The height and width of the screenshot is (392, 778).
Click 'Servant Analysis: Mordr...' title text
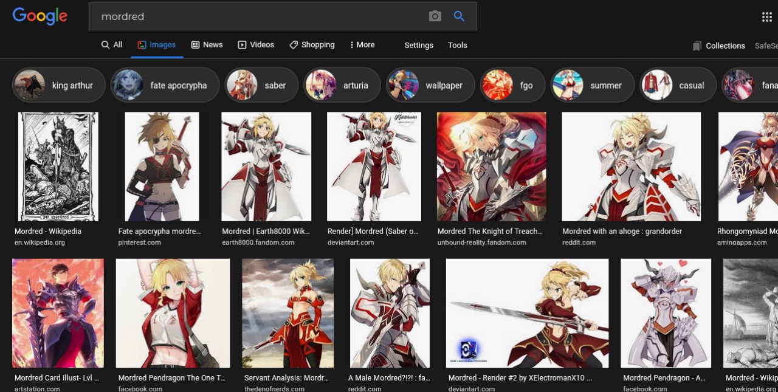tap(286, 378)
